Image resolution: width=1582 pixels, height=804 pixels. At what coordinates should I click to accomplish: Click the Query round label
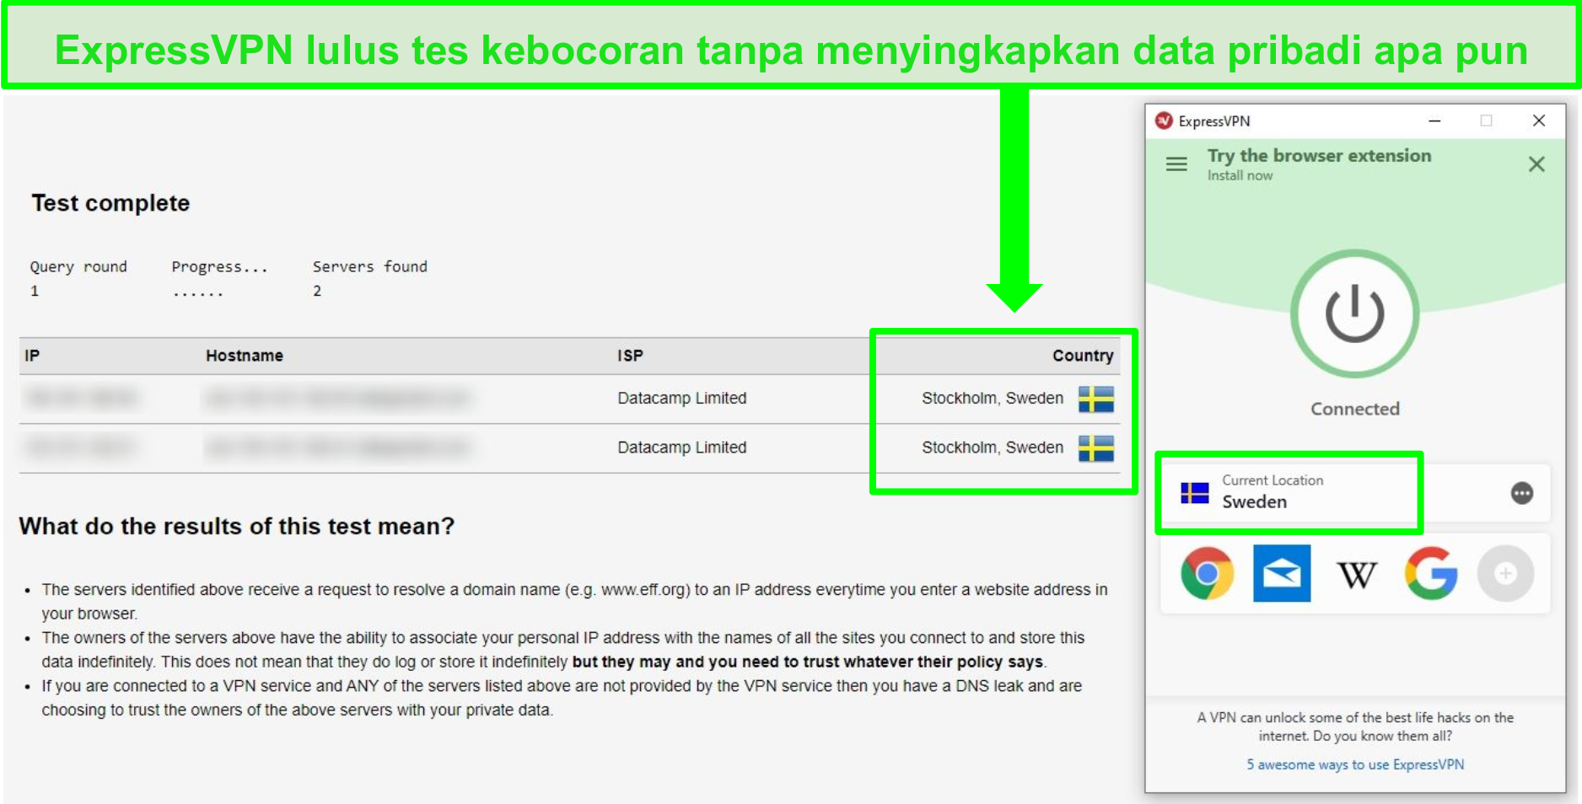[78, 266]
